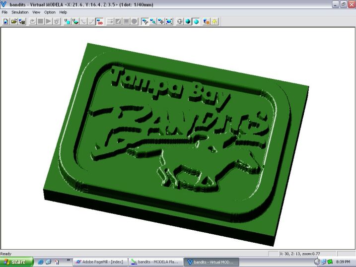Expand the Option menu
The image size is (356, 267).
point(50,12)
